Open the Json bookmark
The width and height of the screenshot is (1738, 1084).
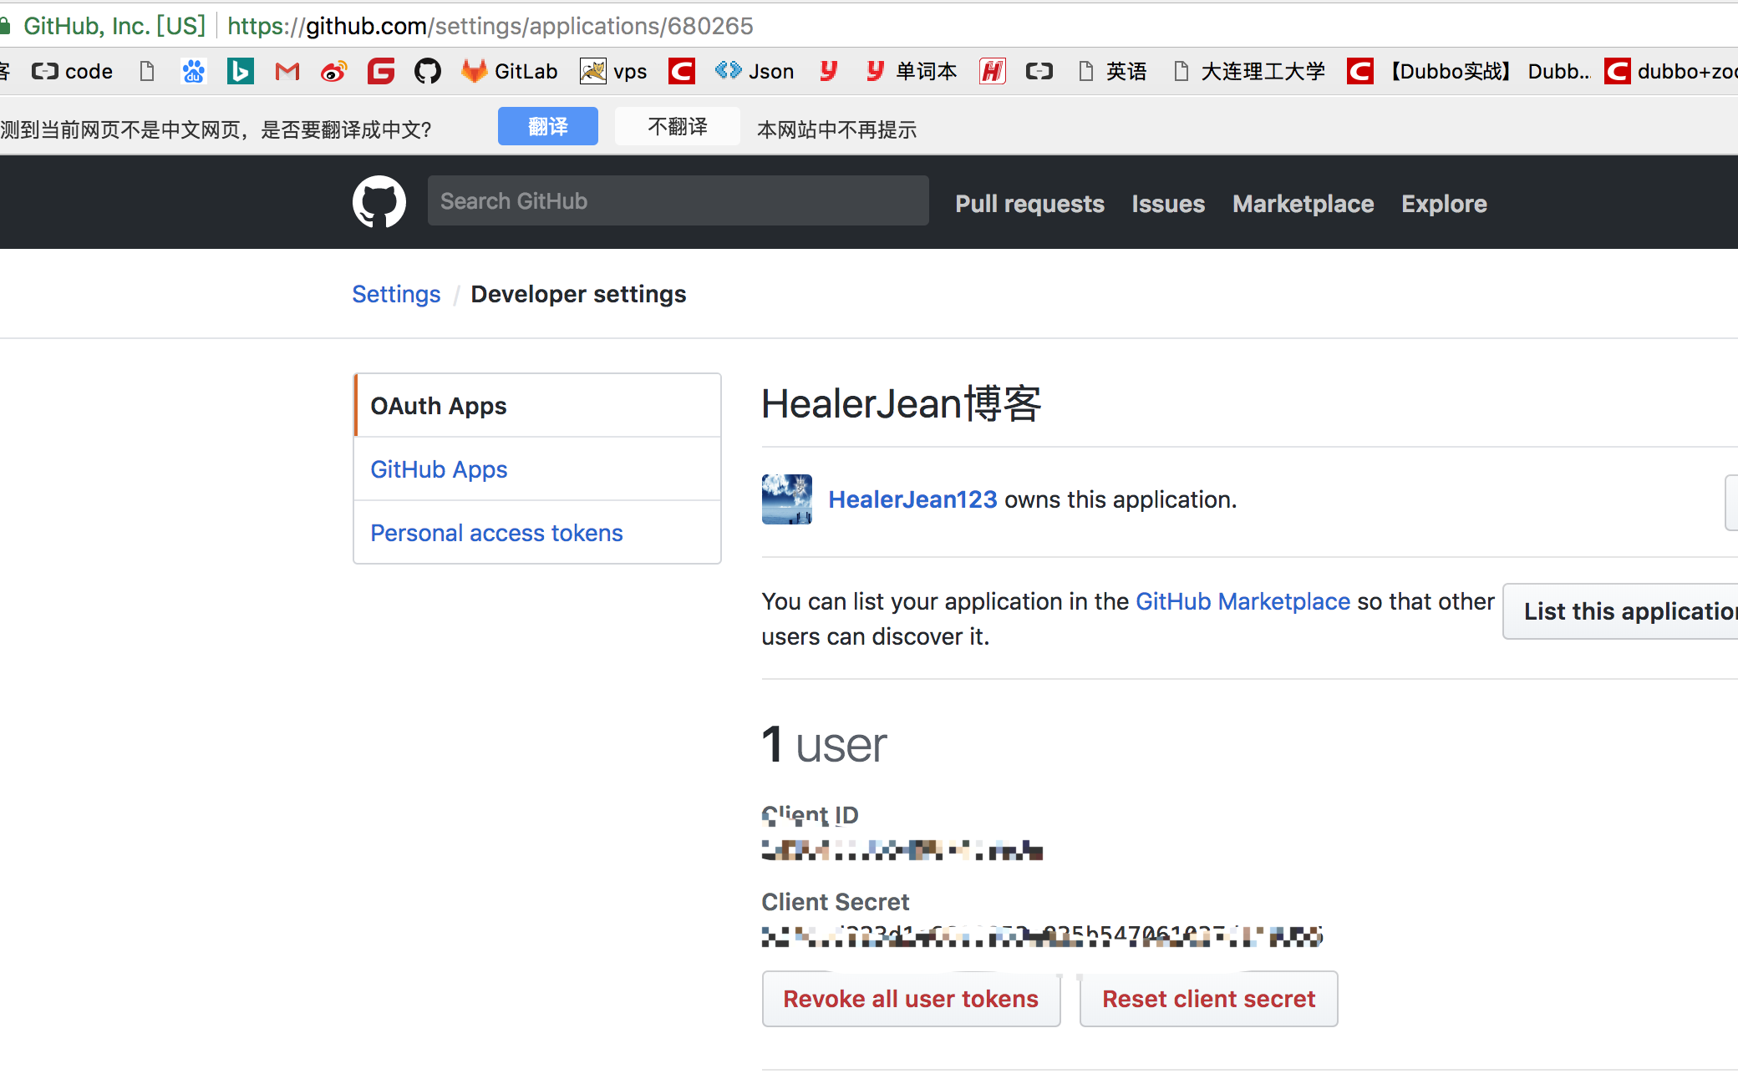tap(755, 72)
